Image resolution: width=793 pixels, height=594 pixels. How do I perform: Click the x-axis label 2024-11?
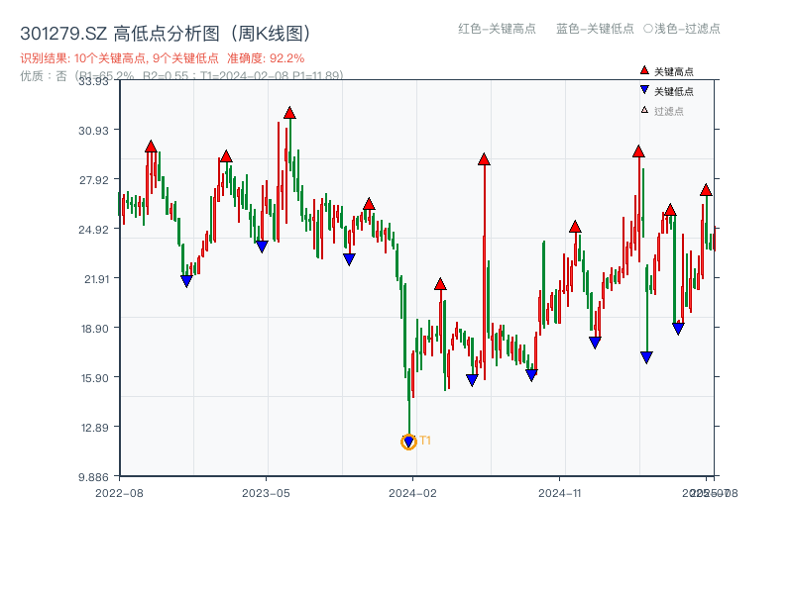560,493
